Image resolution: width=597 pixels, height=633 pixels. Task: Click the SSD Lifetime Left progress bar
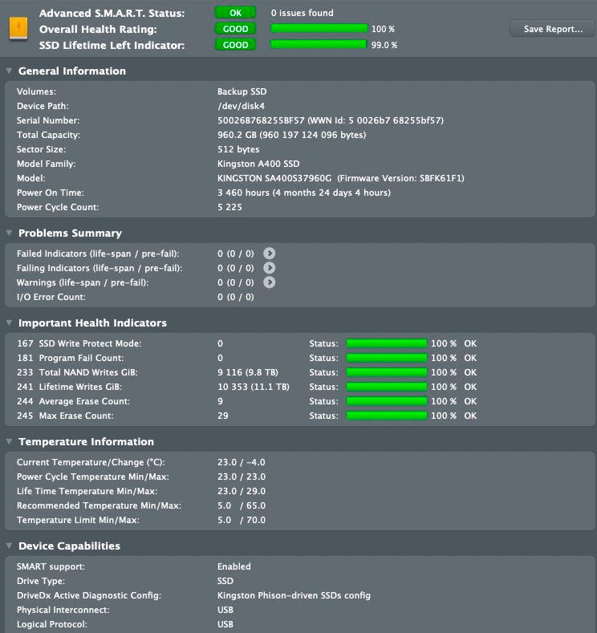(x=319, y=44)
